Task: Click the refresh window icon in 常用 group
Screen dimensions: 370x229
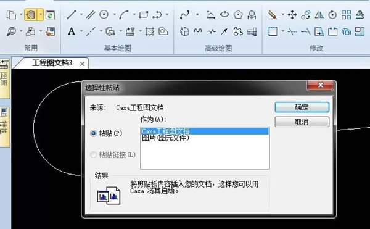Action: 50,15
